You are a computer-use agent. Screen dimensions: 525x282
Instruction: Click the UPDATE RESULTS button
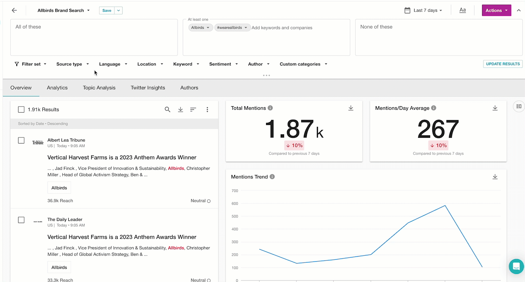[x=503, y=64]
